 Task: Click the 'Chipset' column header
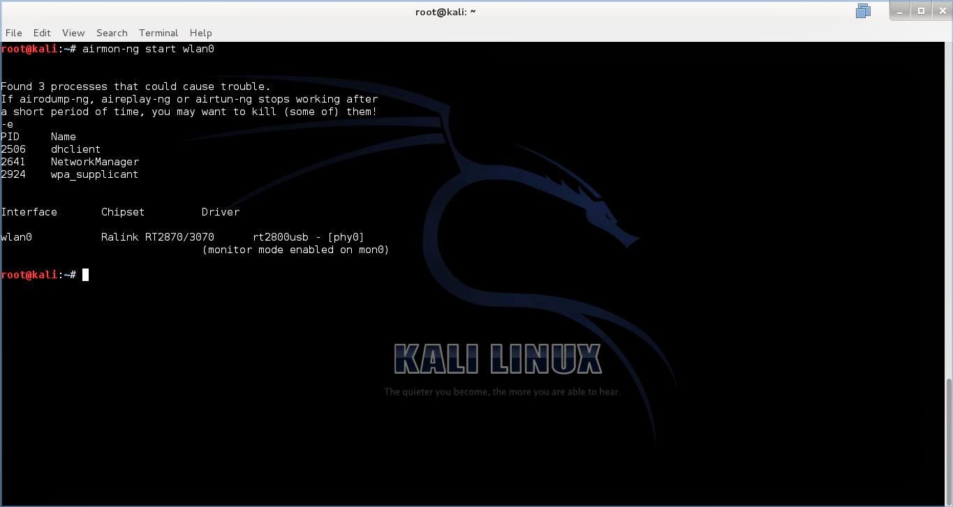click(x=123, y=212)
